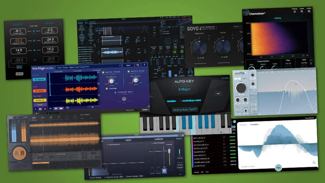The width and height of the screenshot is (325, 183).
Task: Adjust the Match Pitch max difference knob
Action: pyautogui.click(x=135, y=80)
